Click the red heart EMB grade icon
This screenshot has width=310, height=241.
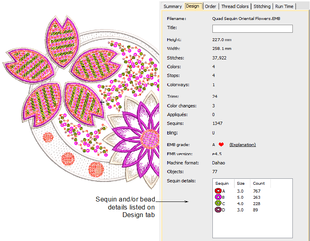[221, 144]
